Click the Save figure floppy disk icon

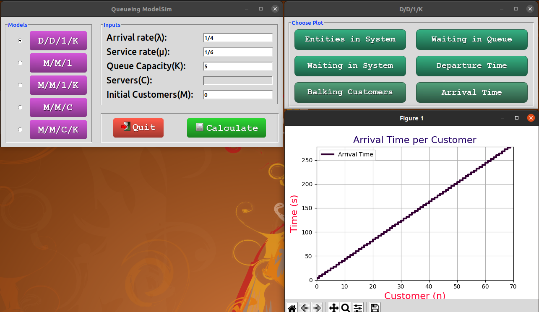point(375,308)
